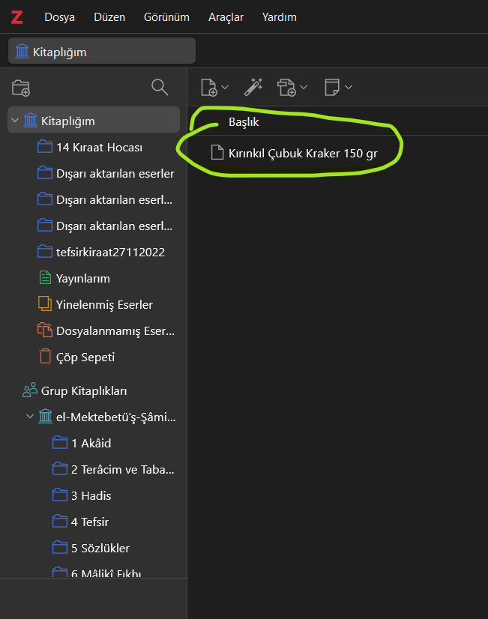Select the 1 Akâid collection
Image resolution: width=488 pixels, height=619 pixels.
[94, 443]
